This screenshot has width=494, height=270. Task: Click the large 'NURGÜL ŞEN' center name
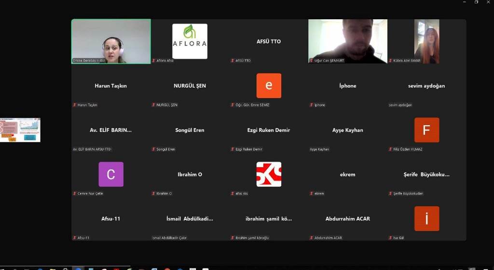190,86
